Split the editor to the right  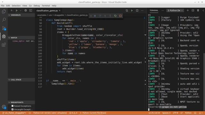(x=137, y=11)
